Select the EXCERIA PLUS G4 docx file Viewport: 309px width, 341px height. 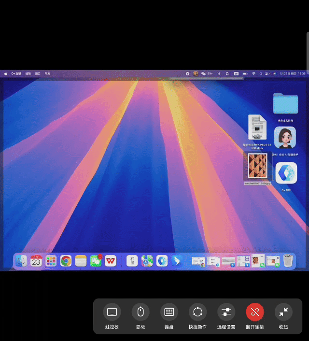(x=257, y=127)
